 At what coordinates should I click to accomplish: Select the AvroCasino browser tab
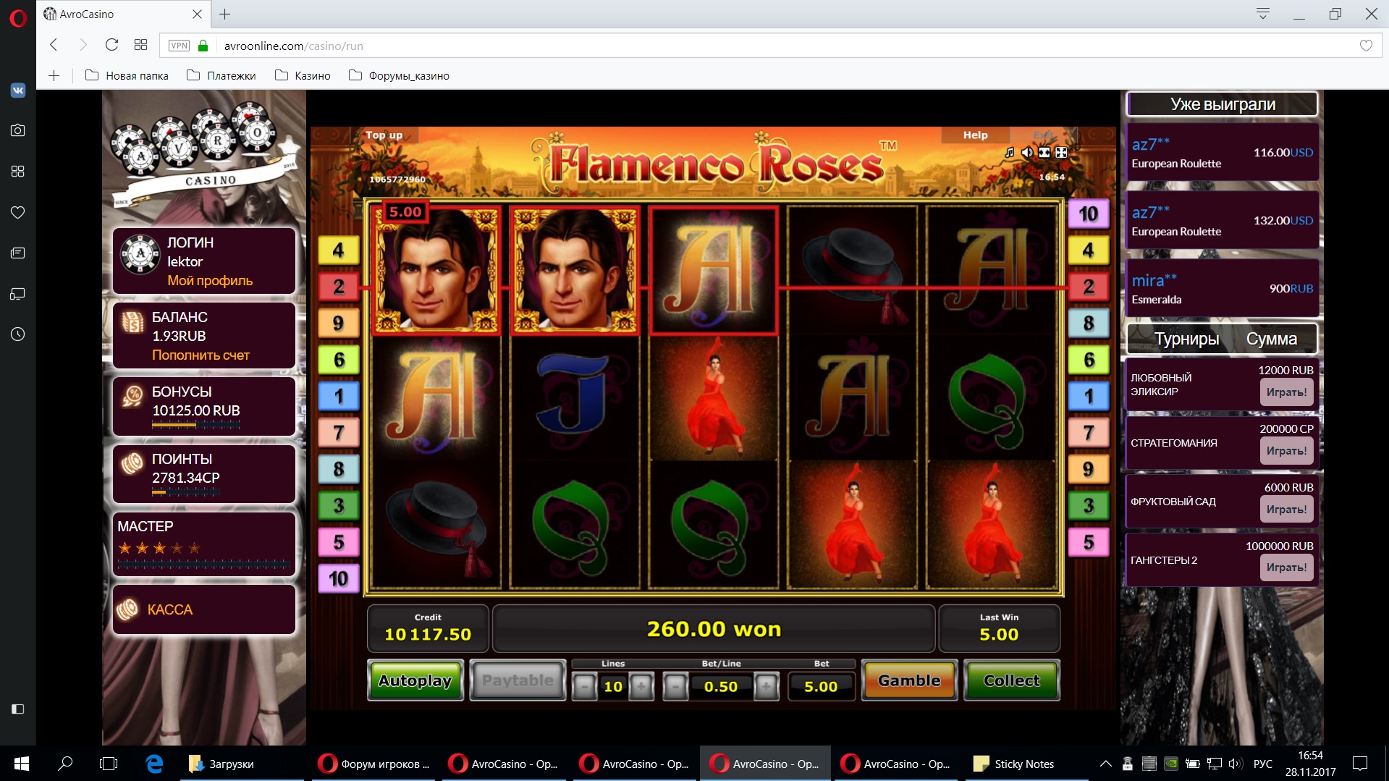click(x=124, y=14)
